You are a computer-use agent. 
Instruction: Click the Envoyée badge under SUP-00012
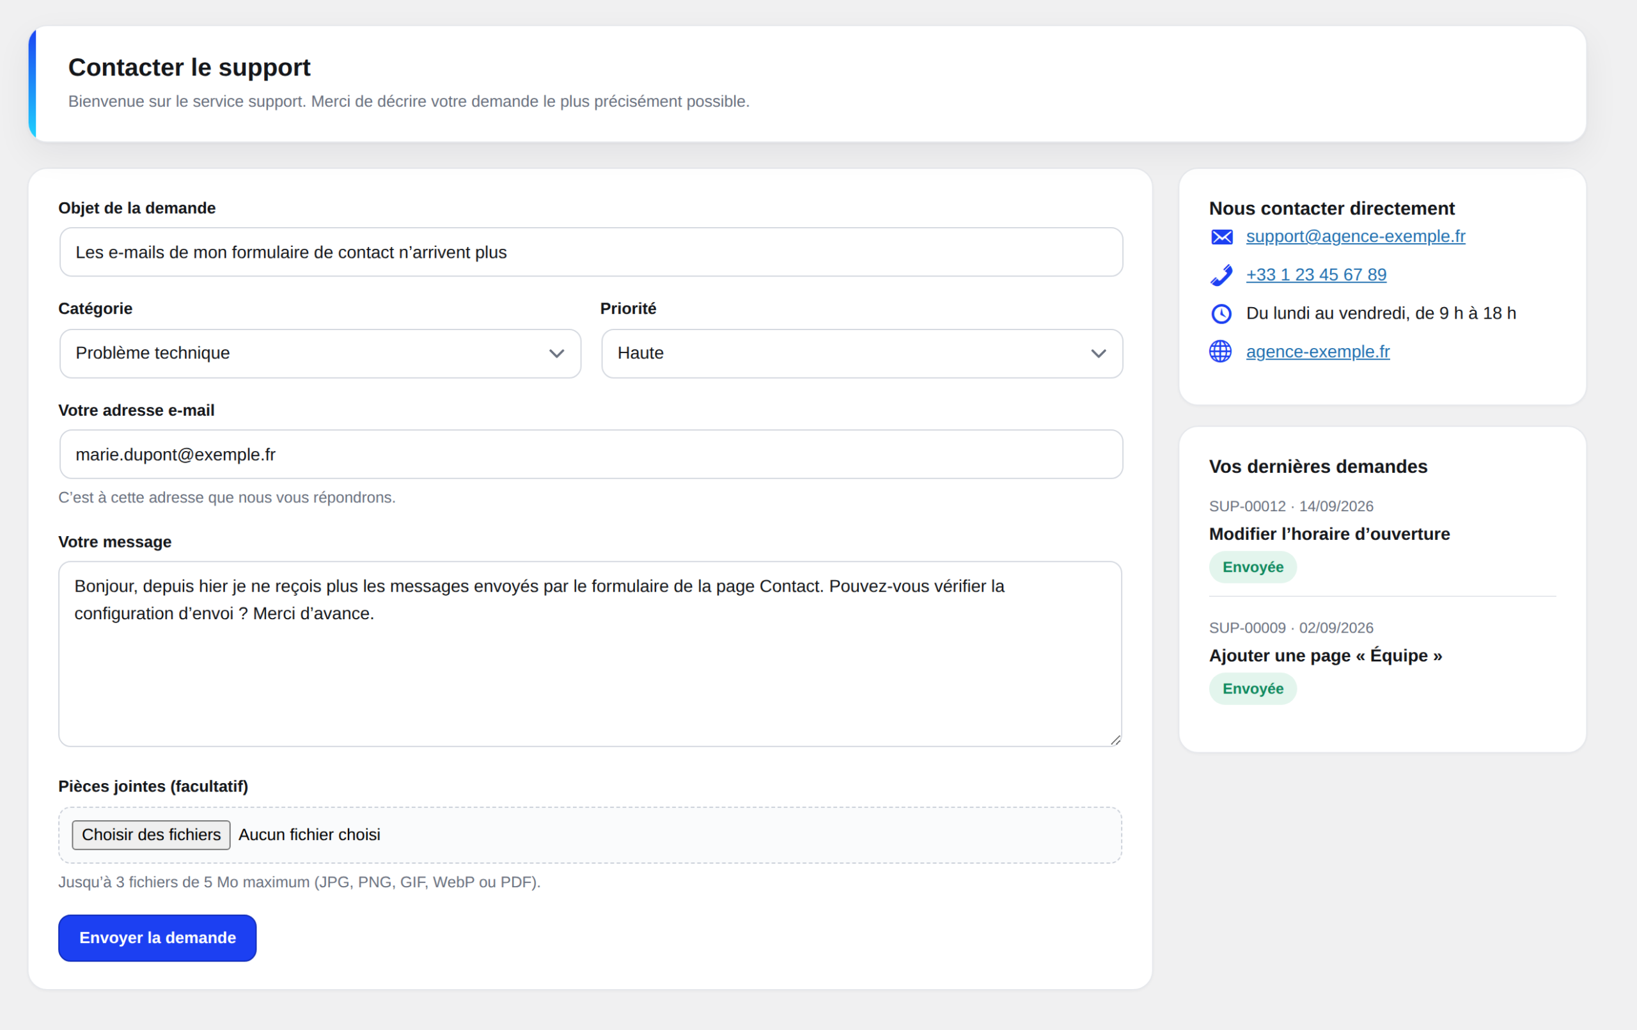[x=1253, y=567]
